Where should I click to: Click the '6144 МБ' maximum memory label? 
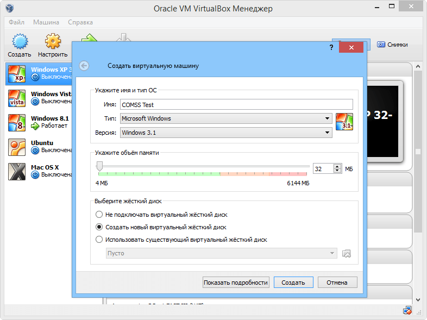[x=298, y=183]
